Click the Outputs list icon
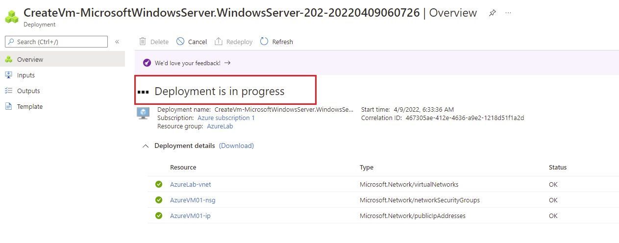The image size is (619, 243). (8, 91)
